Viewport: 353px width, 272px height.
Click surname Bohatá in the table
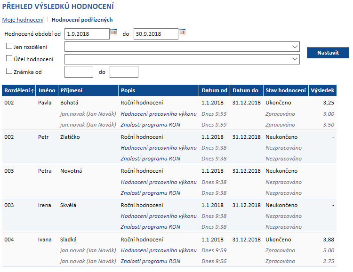(69, 103)
